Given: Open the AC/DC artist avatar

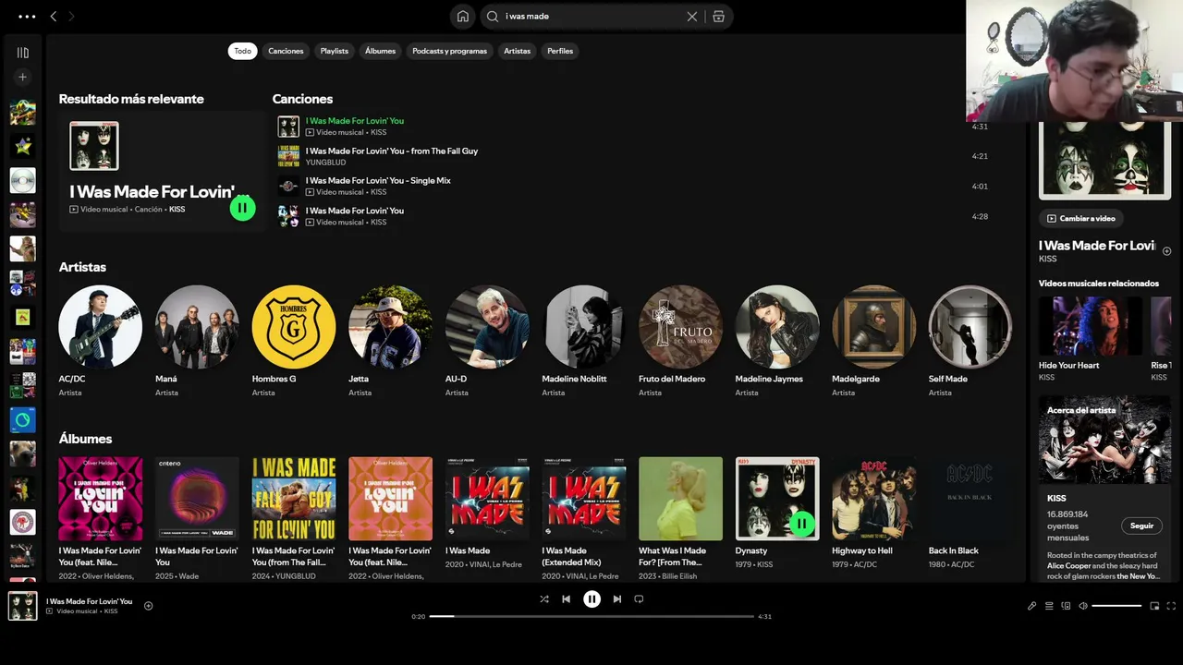Looking at the screenshot, I should [x=100, y=327].
